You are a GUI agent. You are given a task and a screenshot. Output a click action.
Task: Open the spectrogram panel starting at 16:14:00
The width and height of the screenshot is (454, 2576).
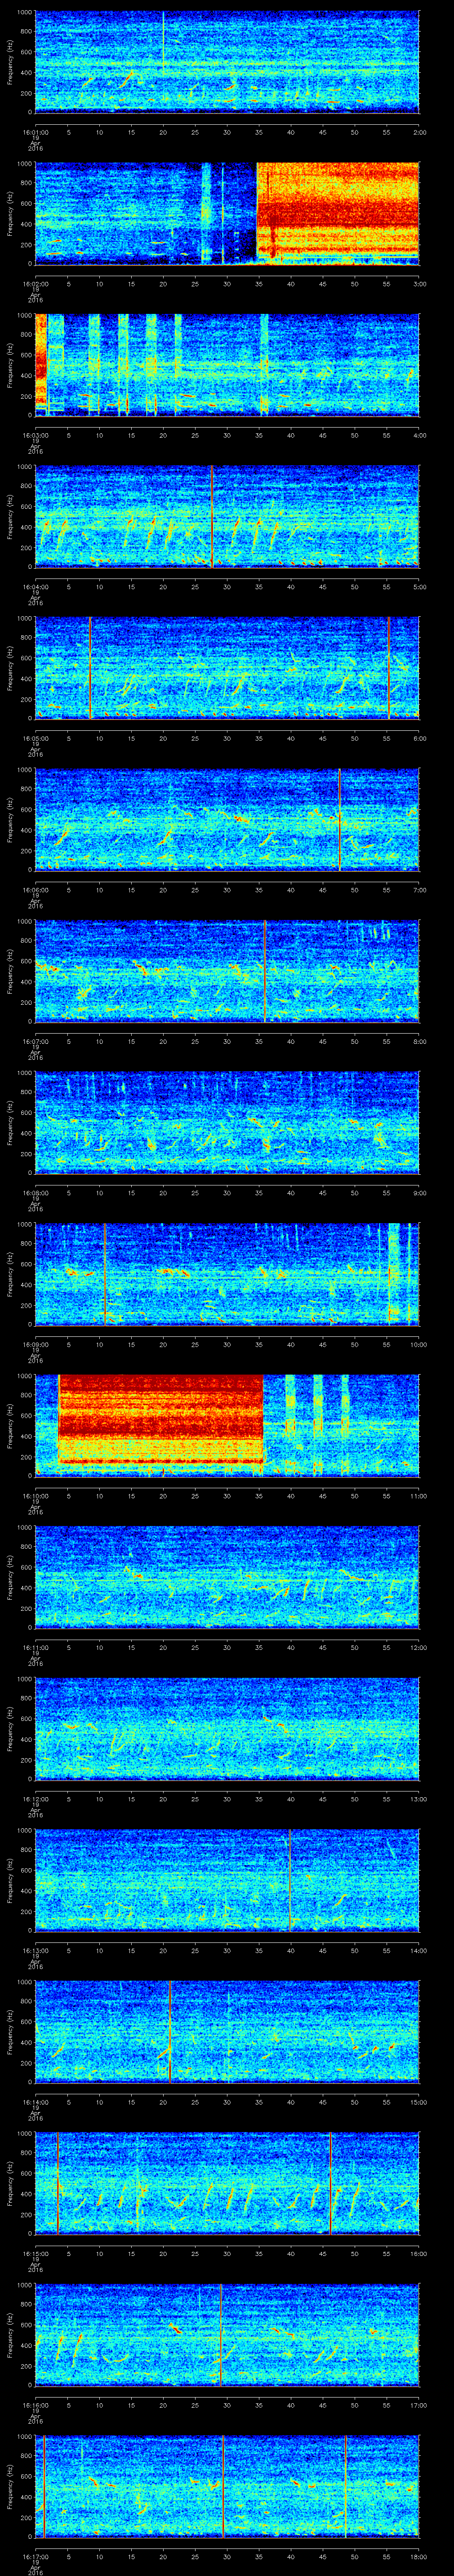(227, 2032)
